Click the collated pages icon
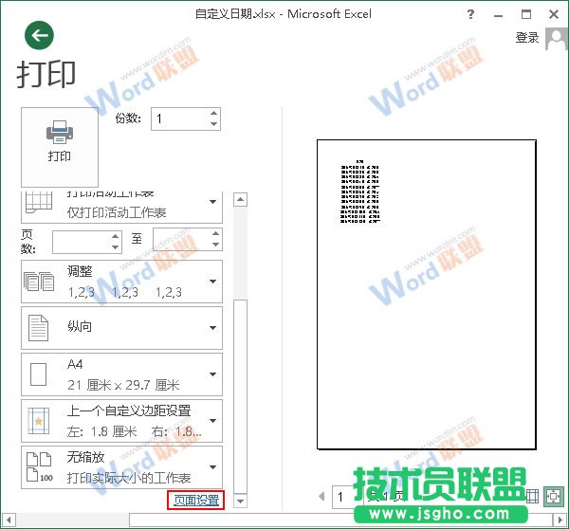The height and width of the screenshot is (529, 569). tap(39, 282)
